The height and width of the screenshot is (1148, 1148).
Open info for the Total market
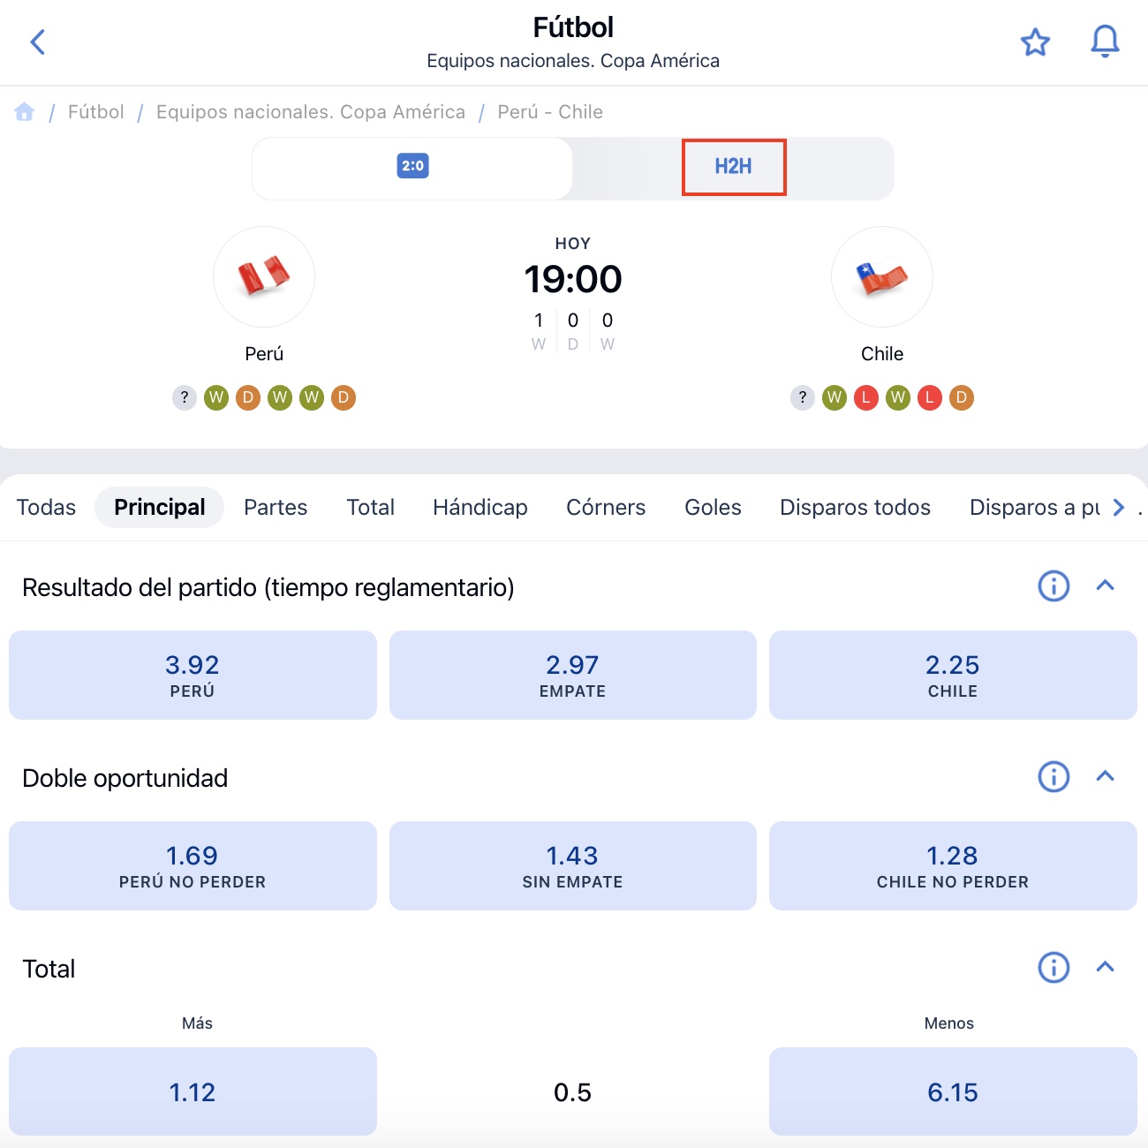(1052, 968)
